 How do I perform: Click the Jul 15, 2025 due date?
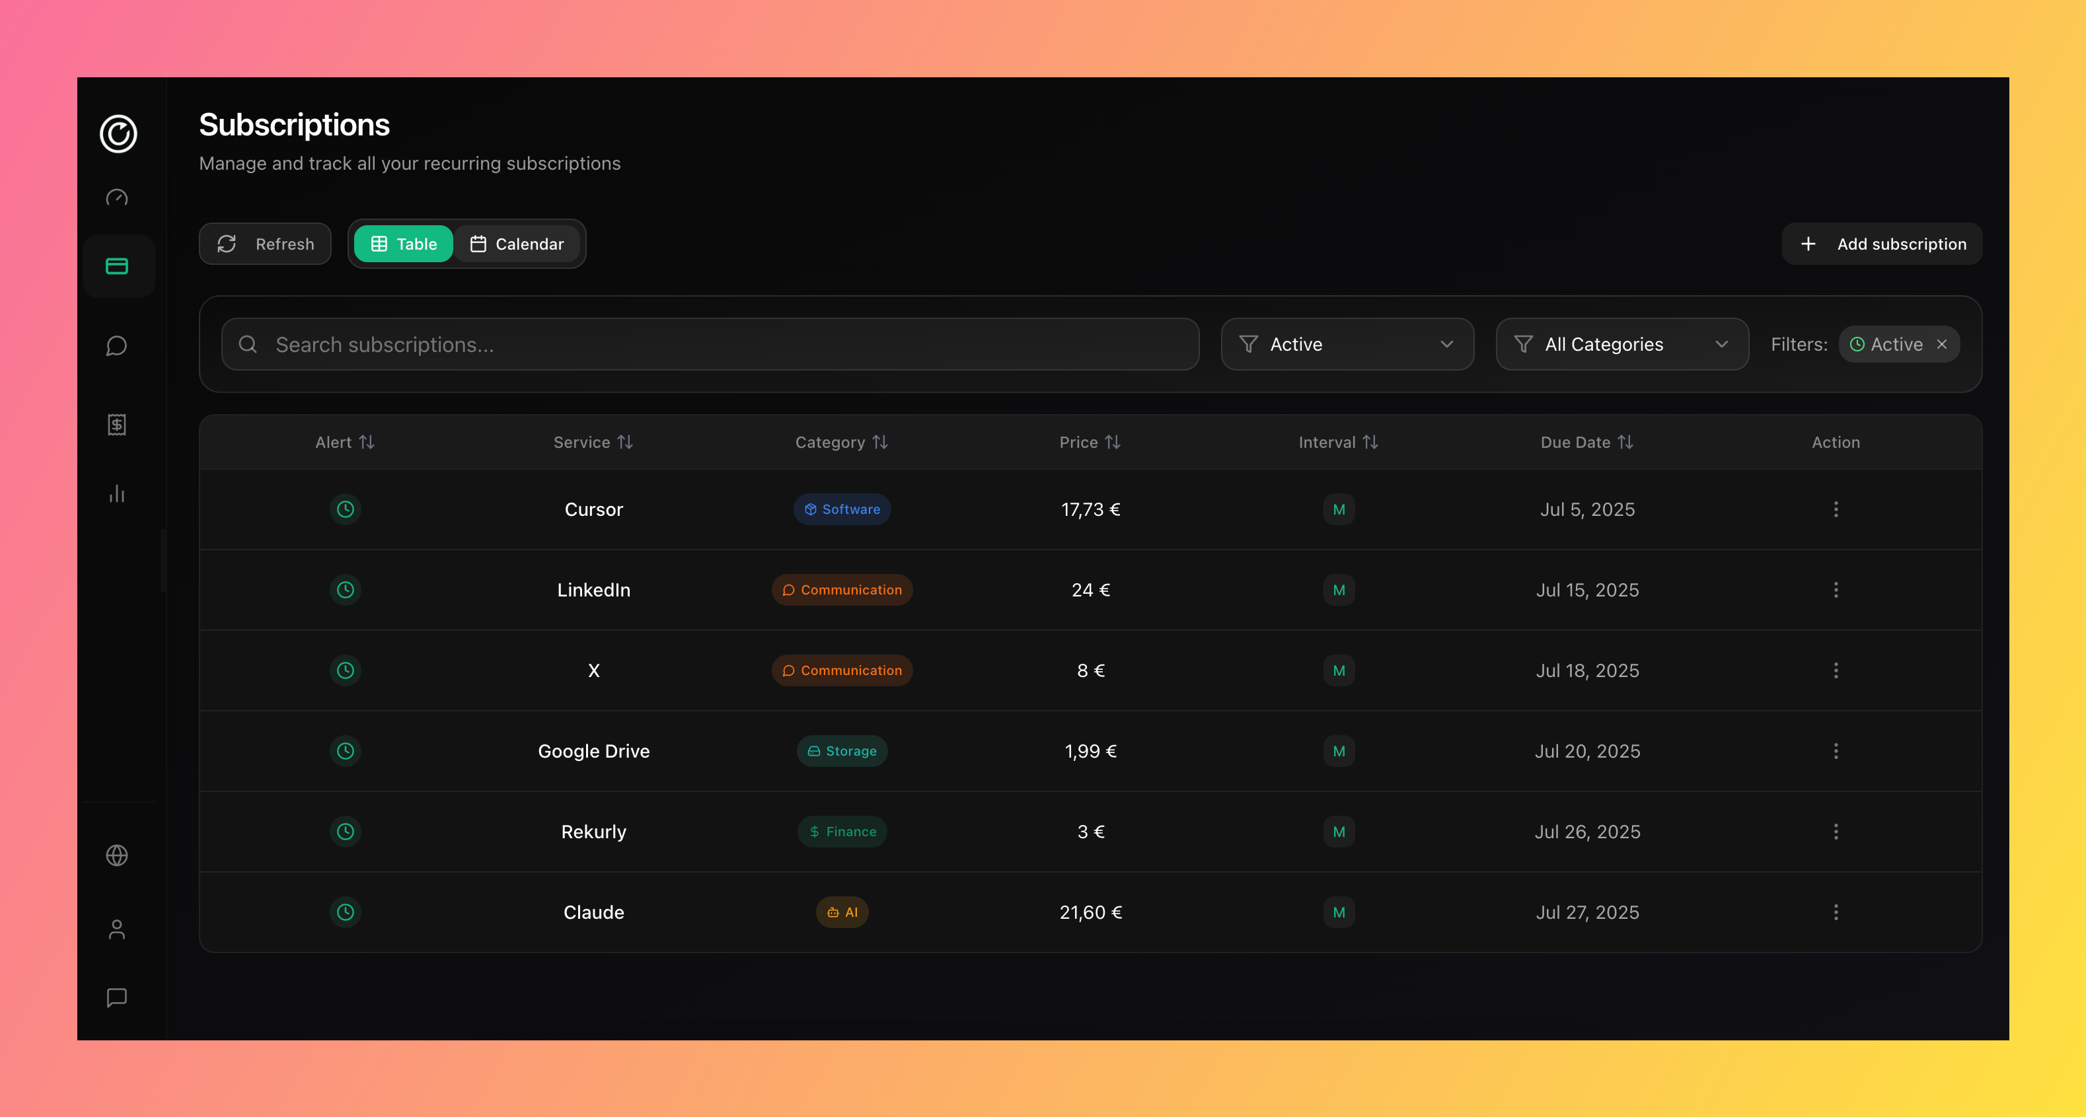tap(1587, 590)
